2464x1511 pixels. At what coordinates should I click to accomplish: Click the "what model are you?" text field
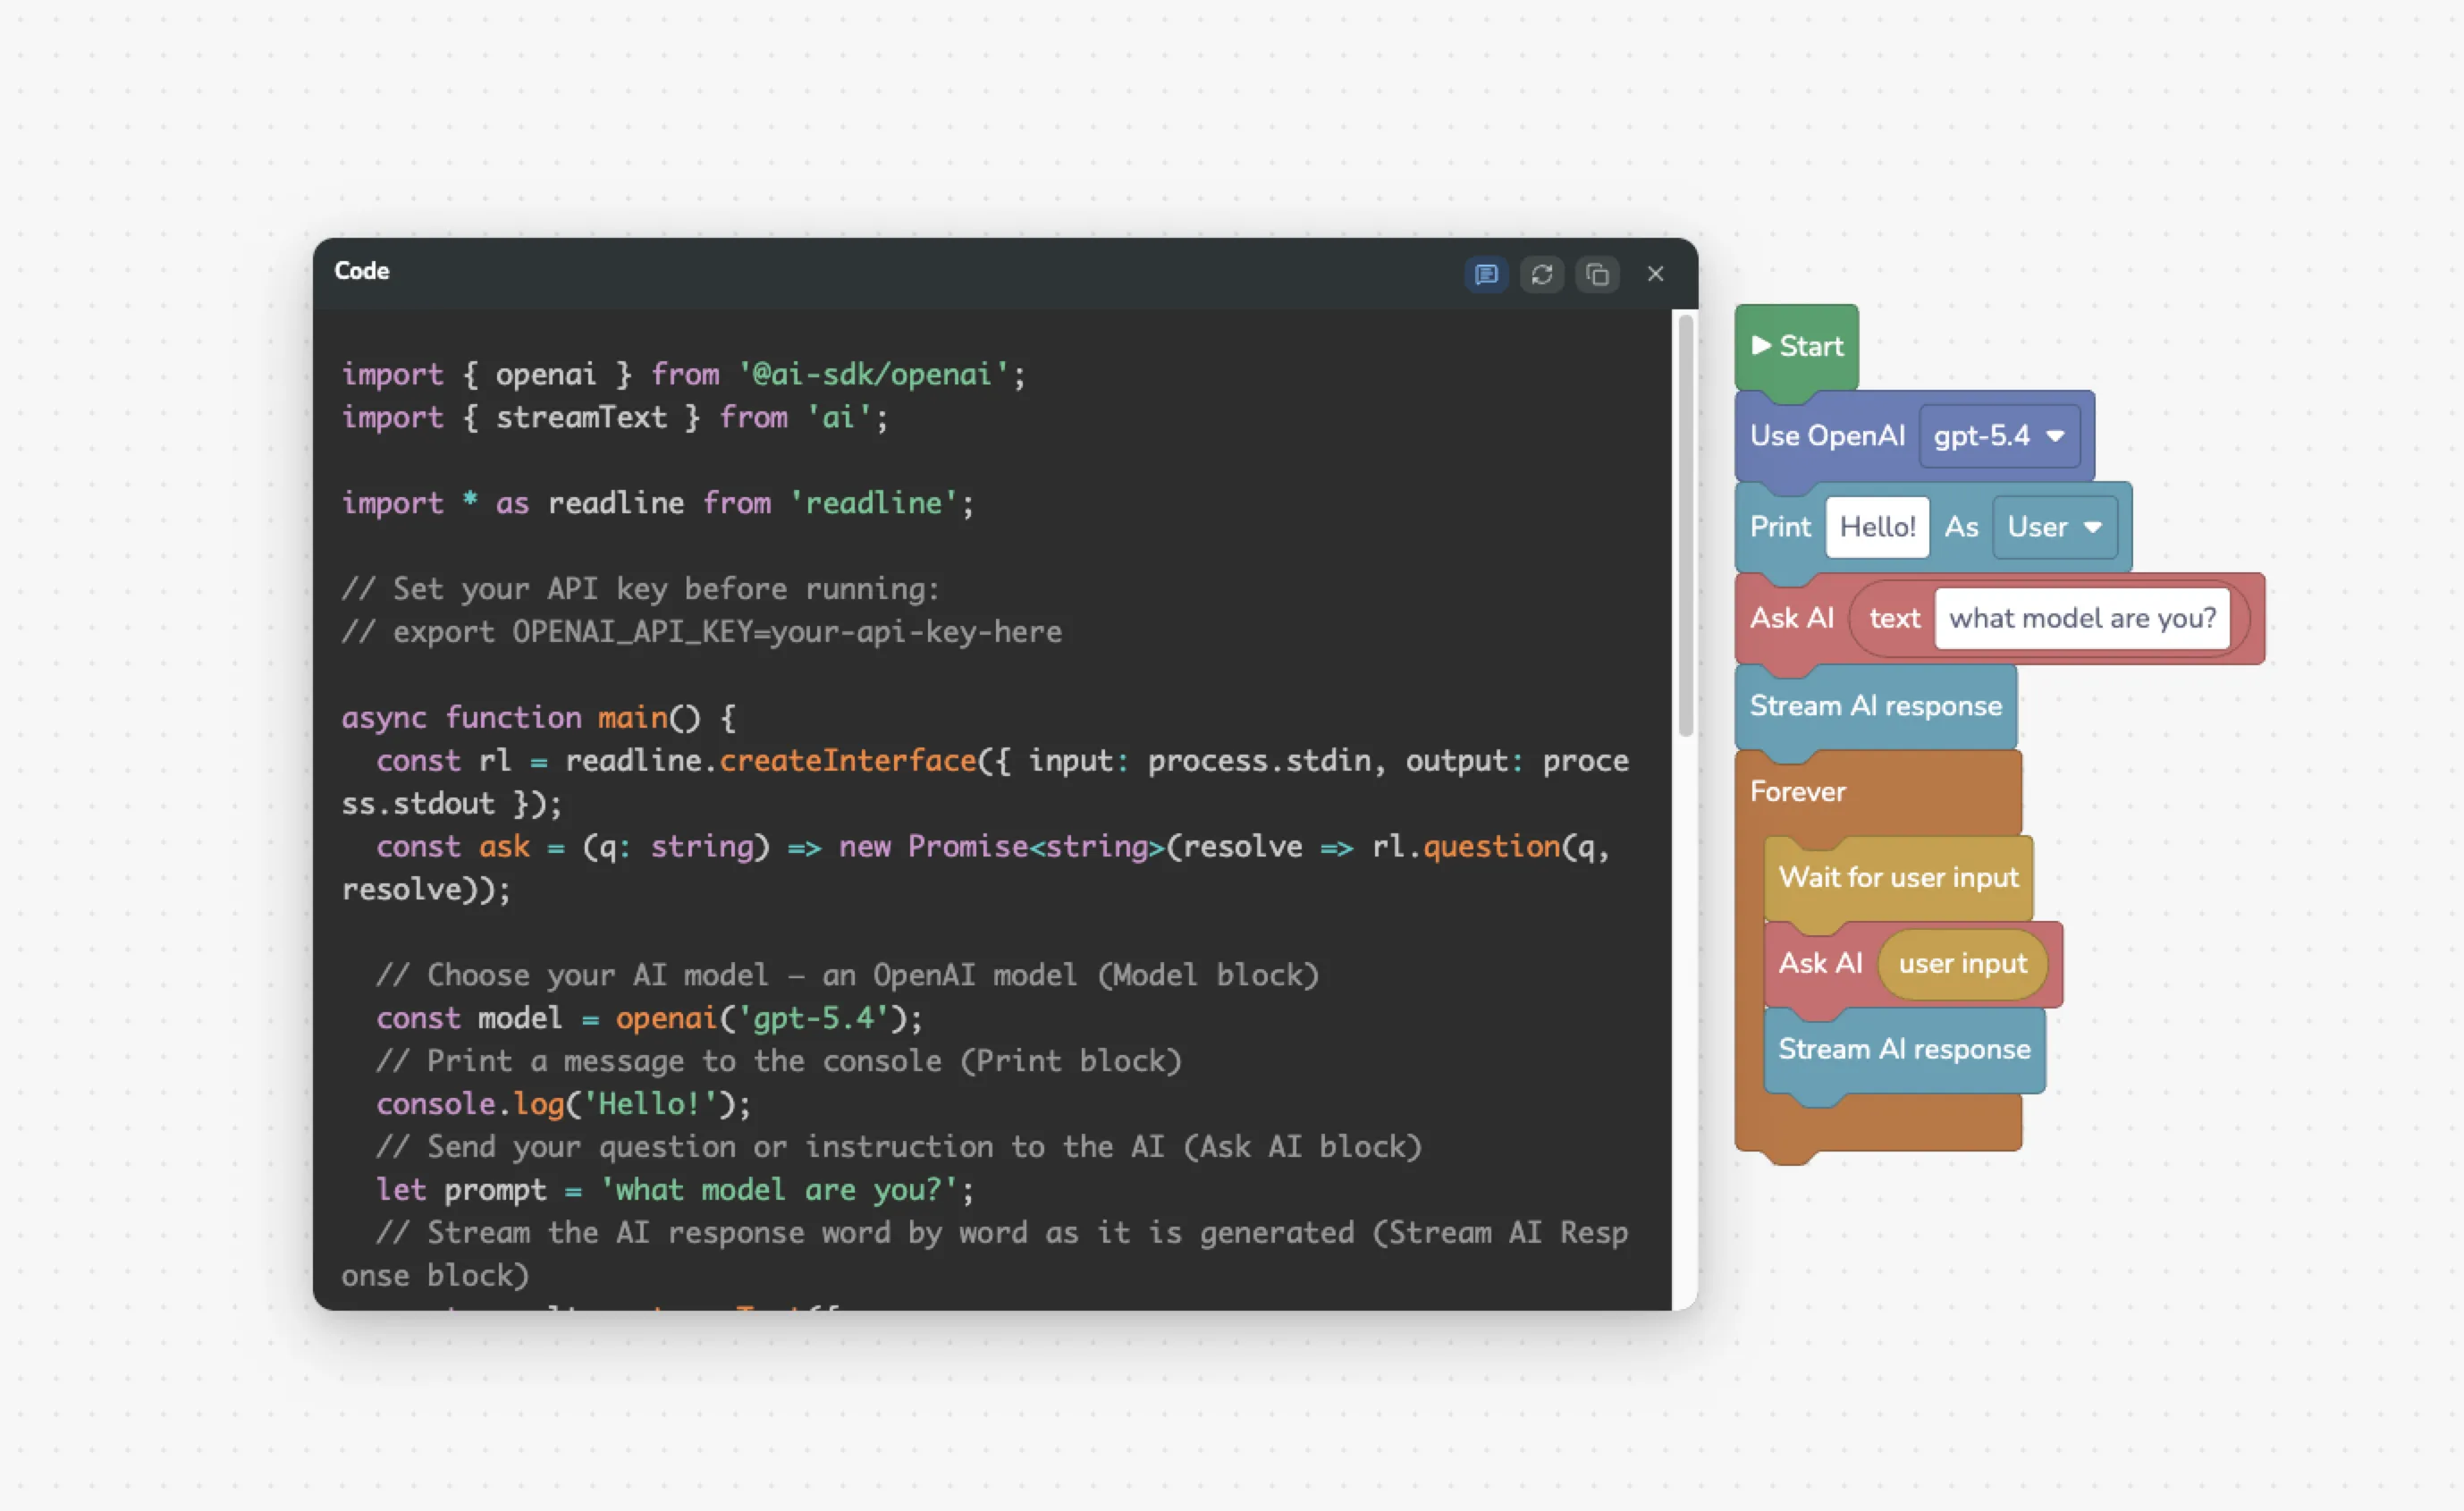pos(2083,618)
